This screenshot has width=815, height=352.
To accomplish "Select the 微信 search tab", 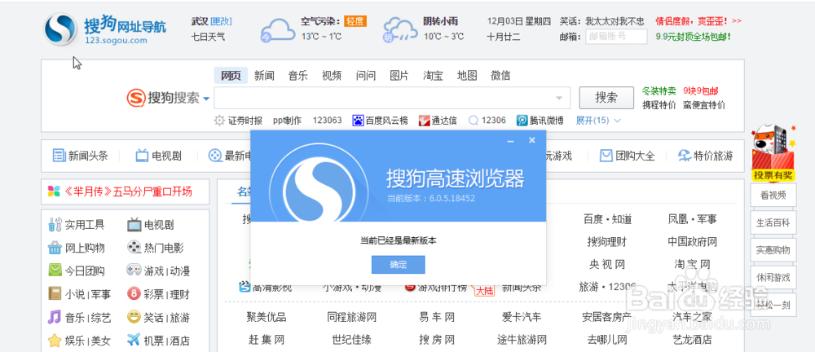I will click(x=500, y=76).
